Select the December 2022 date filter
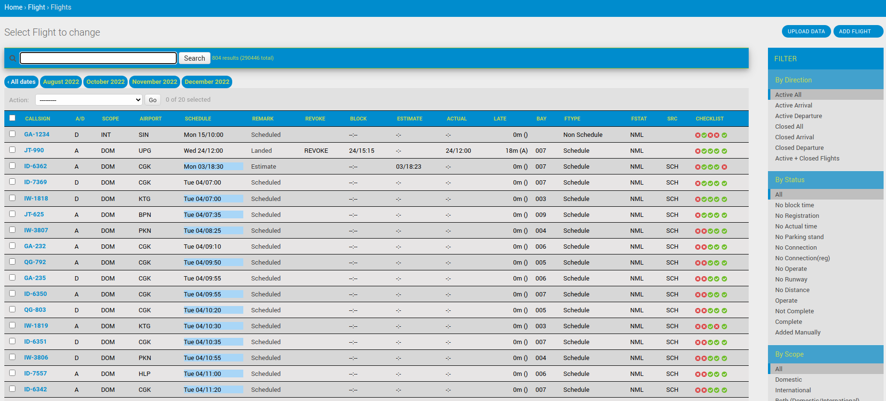This screenshot has width=886, height=401. (x=207, y=82)
